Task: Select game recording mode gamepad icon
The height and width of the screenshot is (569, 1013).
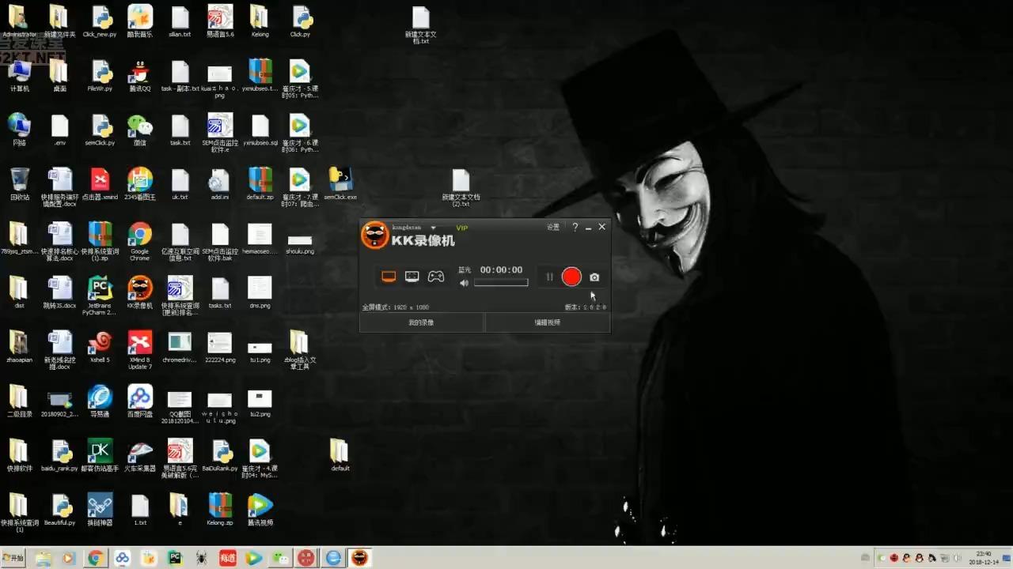Action: coord(436,277)
